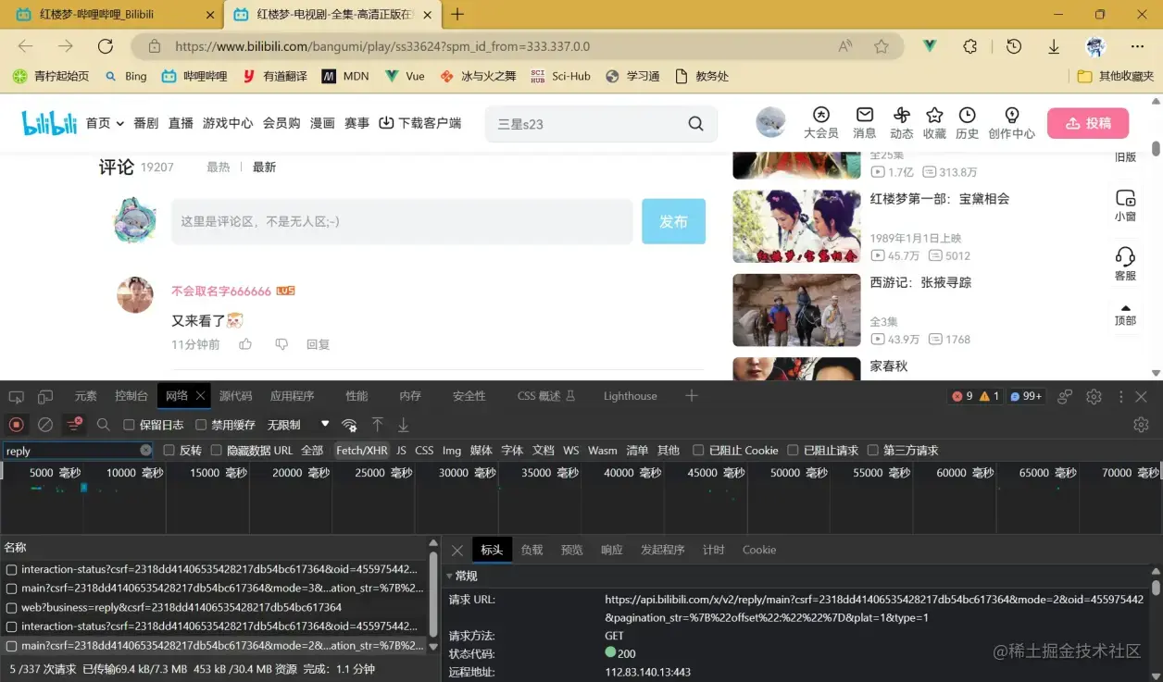
Task: Check 隐藏数据 URL checkbox
Action: (216, 451)
